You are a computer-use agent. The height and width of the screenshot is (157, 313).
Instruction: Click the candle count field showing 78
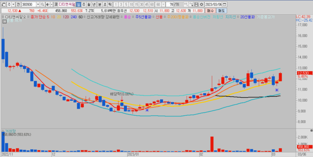pos(170,4)
